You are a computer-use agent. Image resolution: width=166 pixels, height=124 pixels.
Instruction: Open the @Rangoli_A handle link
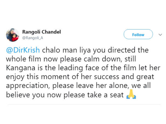click(32, 38)
